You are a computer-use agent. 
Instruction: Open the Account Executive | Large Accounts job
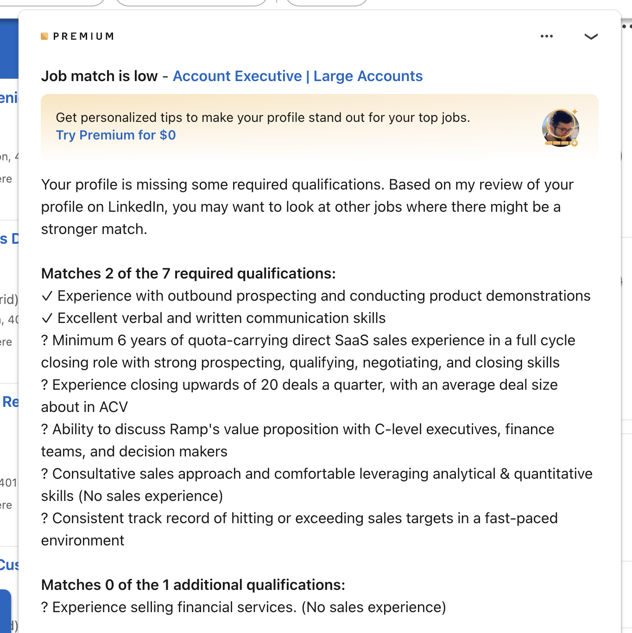coord(297,76)
